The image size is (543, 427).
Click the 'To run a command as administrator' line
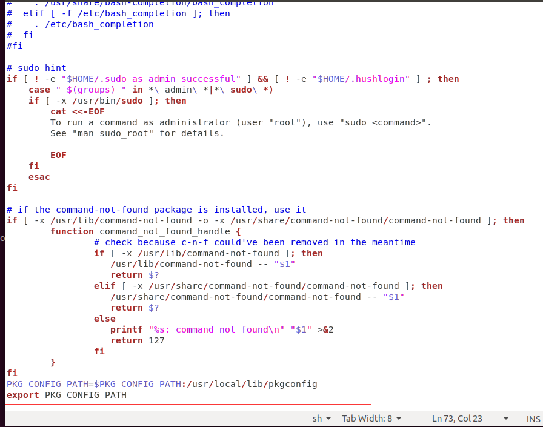pyautogui.click(x=241, y=122)
